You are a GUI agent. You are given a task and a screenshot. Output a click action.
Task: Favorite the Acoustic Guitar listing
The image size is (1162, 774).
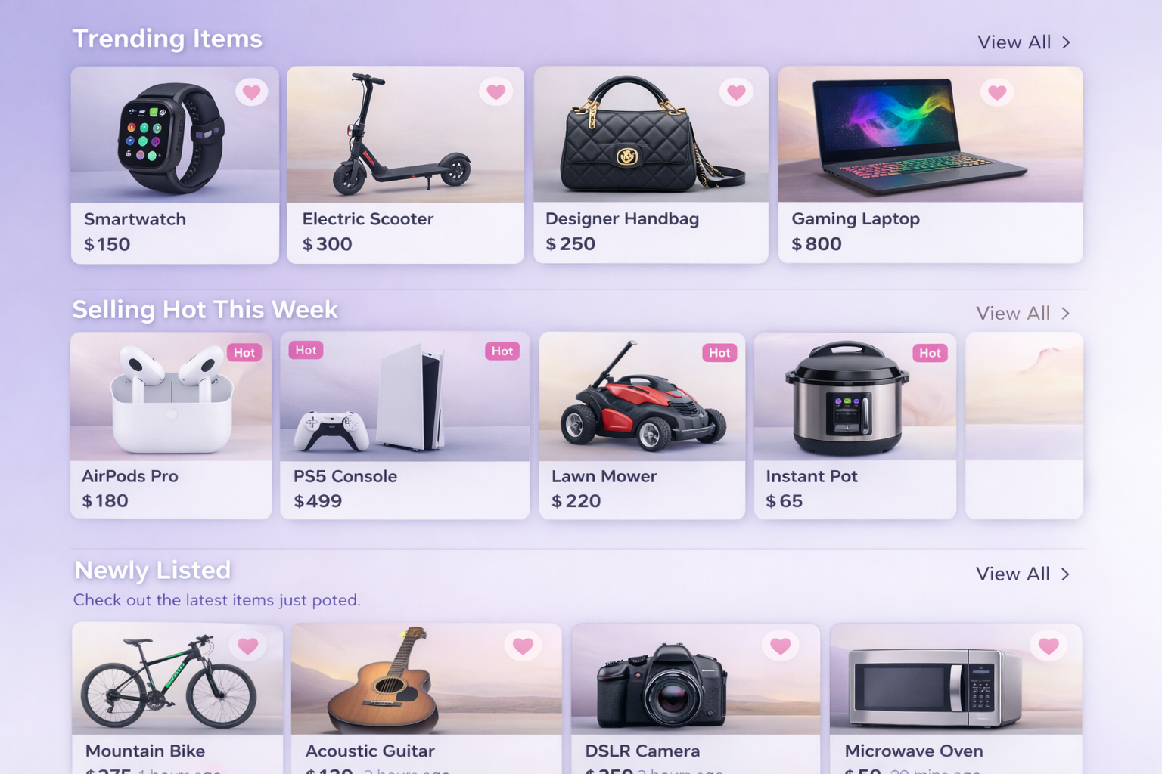coord(523,646)
